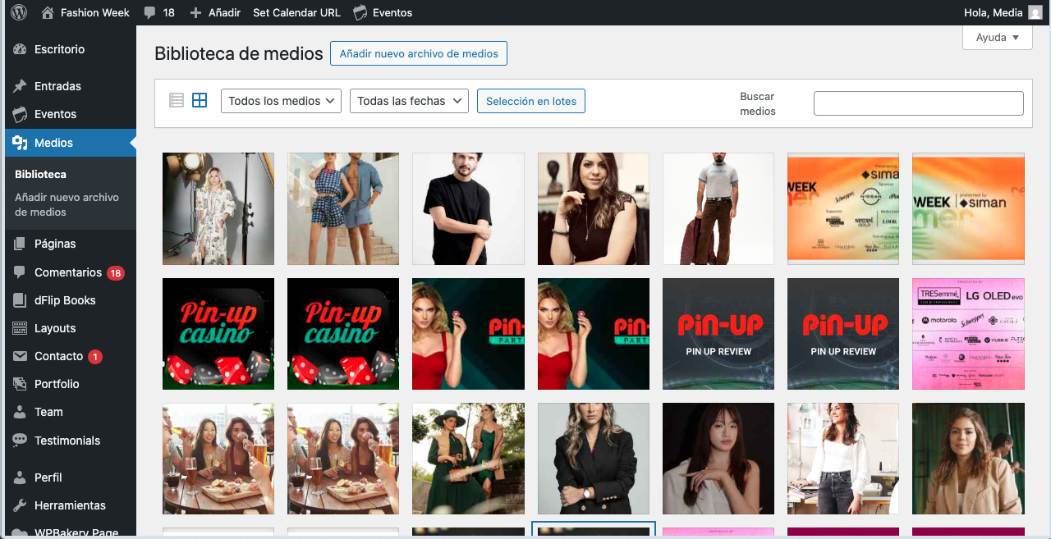Click the Testimonials chat icon

[x=21, y=441]
